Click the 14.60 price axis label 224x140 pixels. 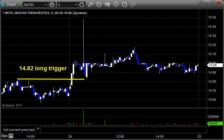point(212,100)
